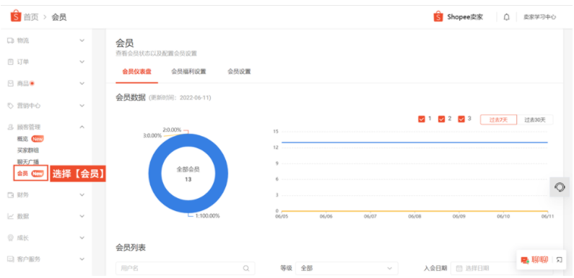Image resolution: width=574 pixels, height=278 pixels.
Task: Expand the chat window icon beside 聊聊
Action: 559,260
